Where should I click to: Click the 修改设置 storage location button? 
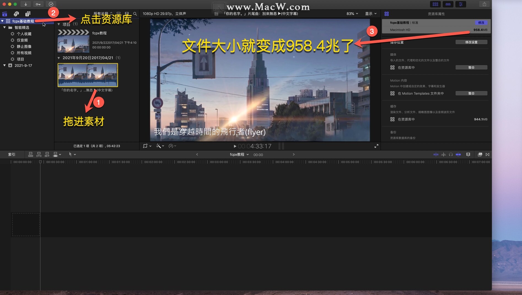[x=471, y=42]
